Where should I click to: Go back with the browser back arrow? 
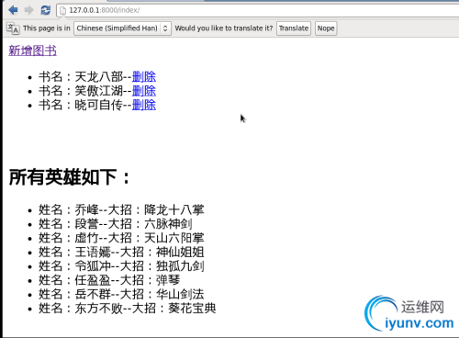pos(13,10)
